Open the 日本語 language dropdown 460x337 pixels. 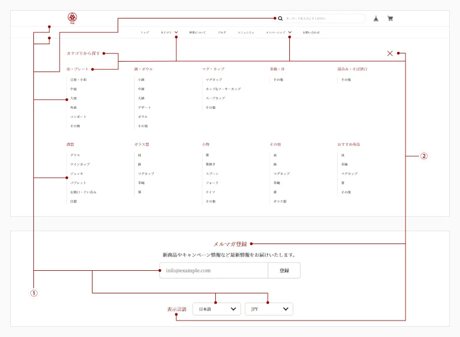(217, 309)
